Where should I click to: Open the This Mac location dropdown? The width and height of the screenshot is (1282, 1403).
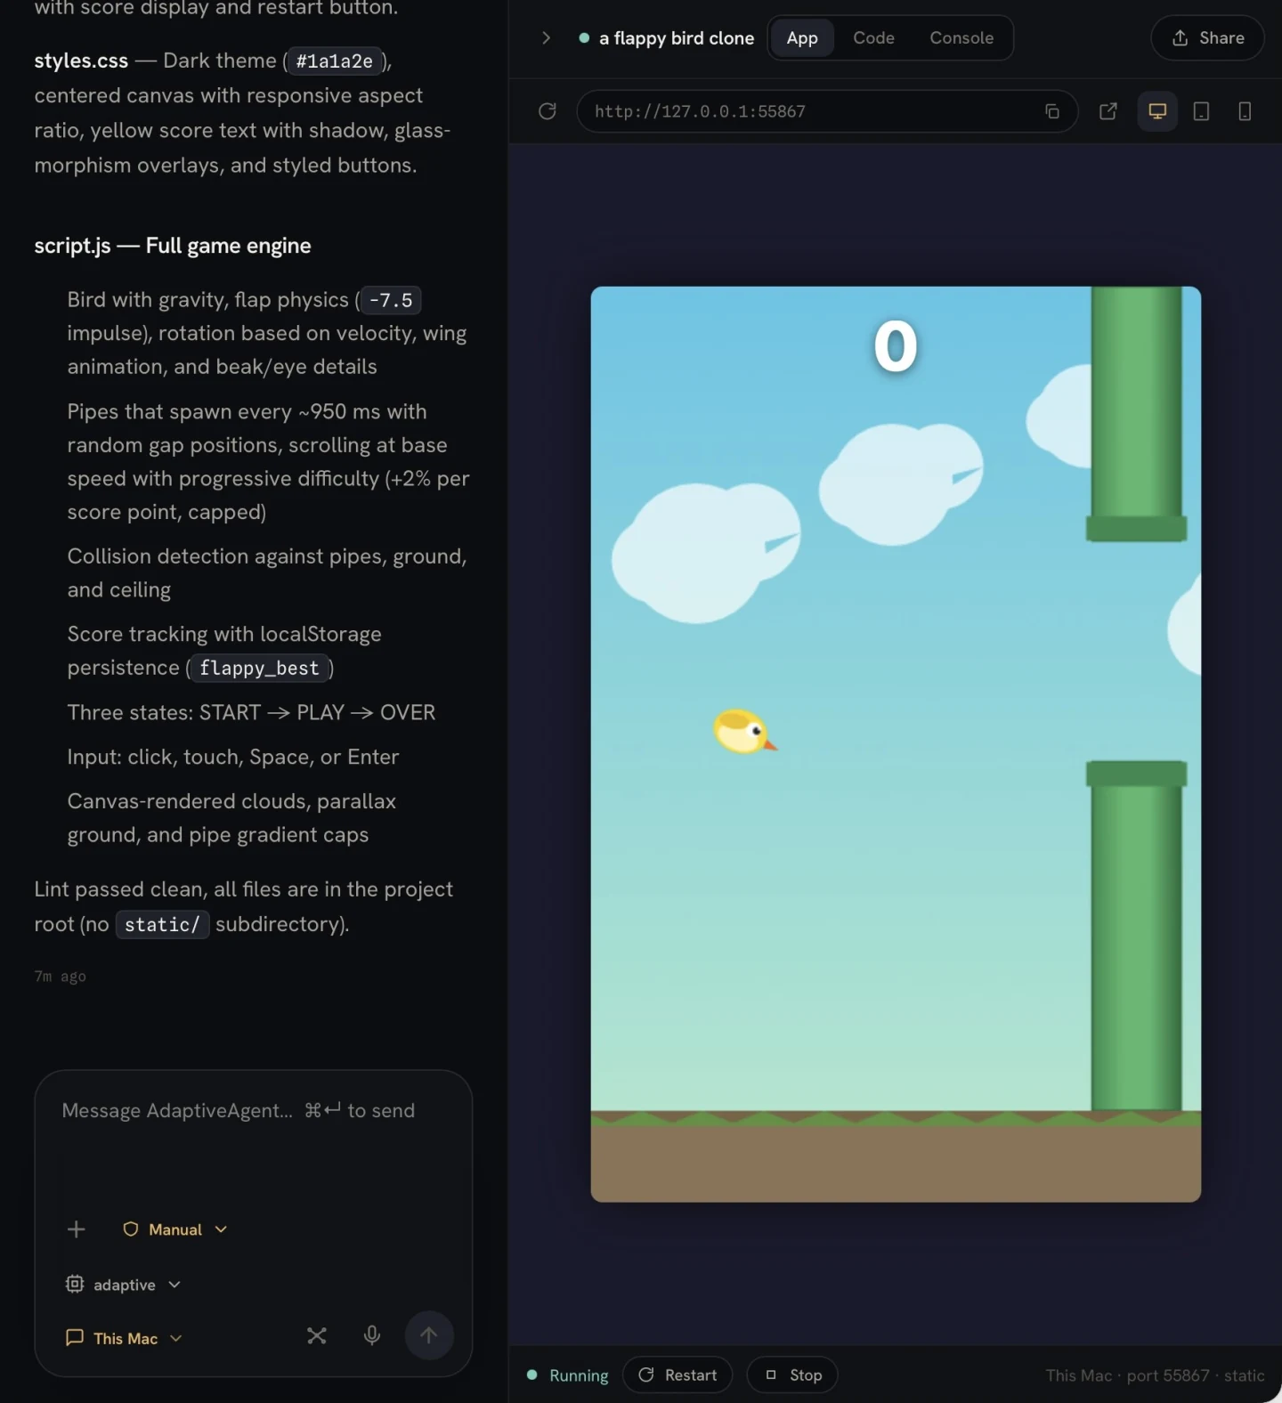pyautogui.click(x=125, y=1338)
